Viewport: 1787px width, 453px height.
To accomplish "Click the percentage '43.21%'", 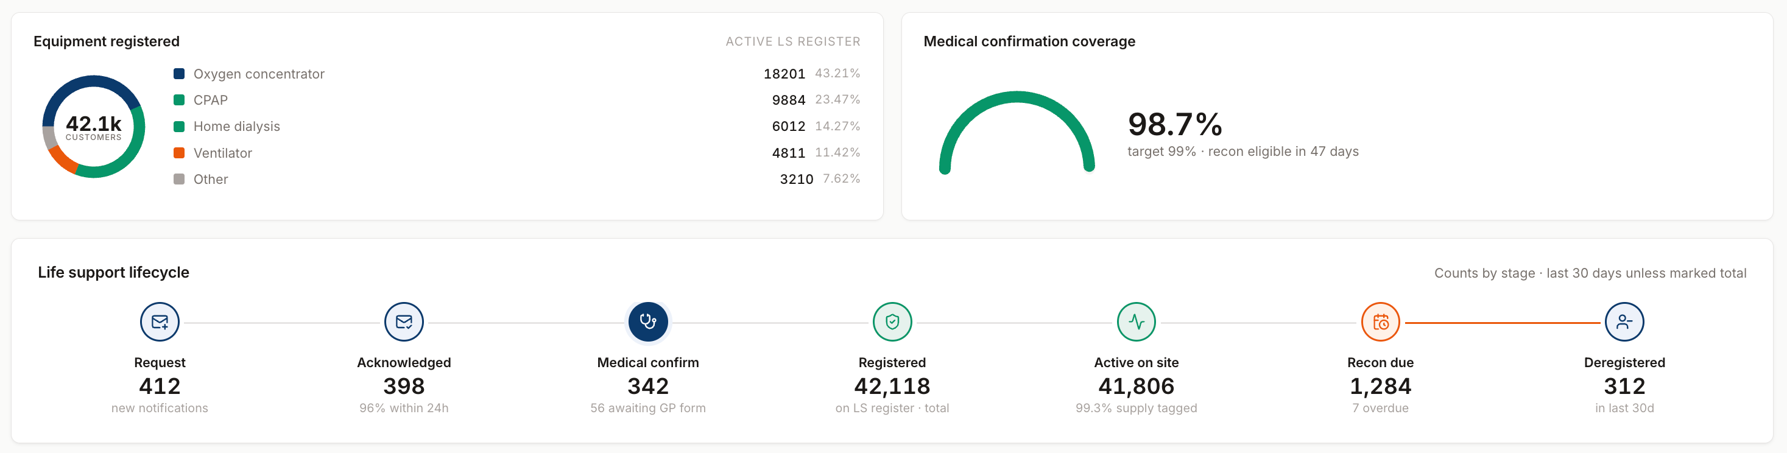I will point(837,74).
